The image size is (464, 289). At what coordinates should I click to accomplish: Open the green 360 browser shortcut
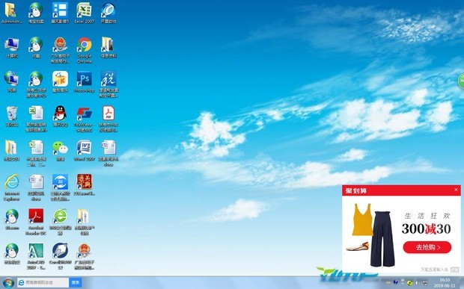point(60,222)
